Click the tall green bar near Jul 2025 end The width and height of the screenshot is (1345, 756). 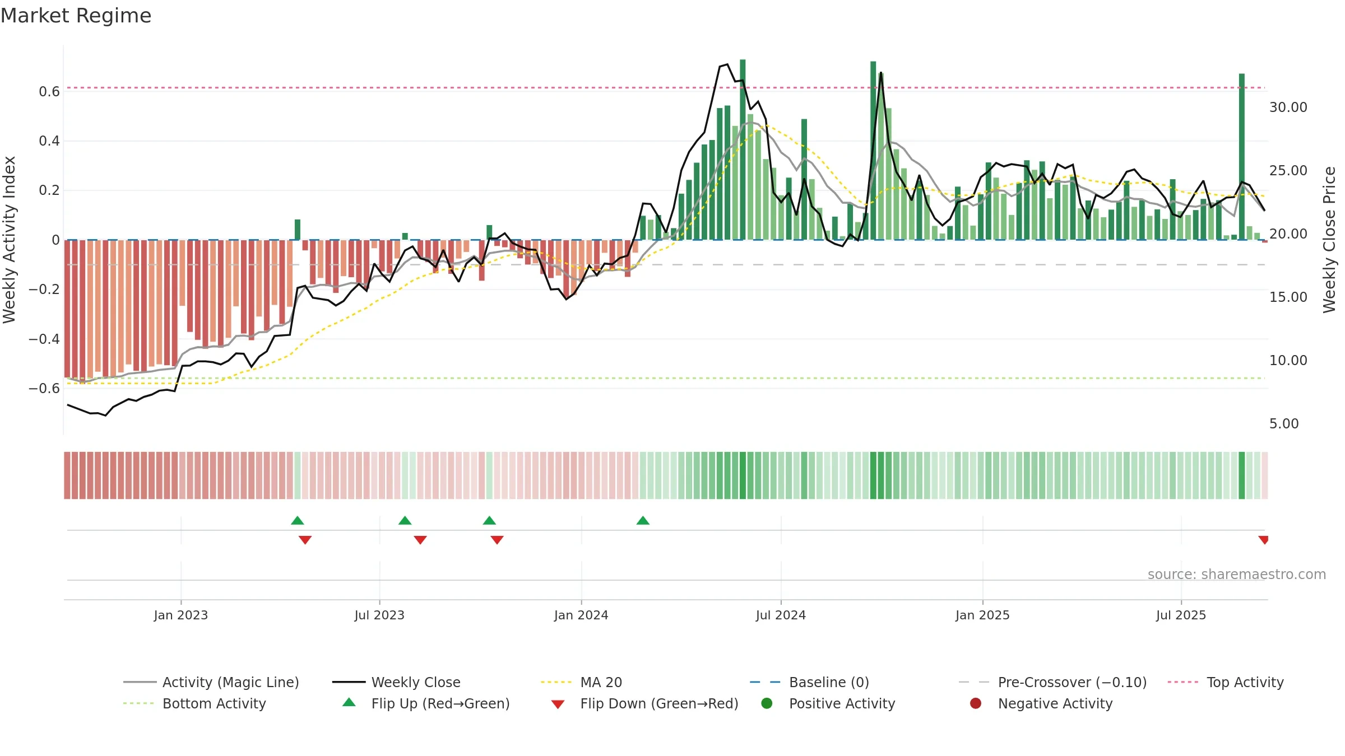pos(1242,157)
